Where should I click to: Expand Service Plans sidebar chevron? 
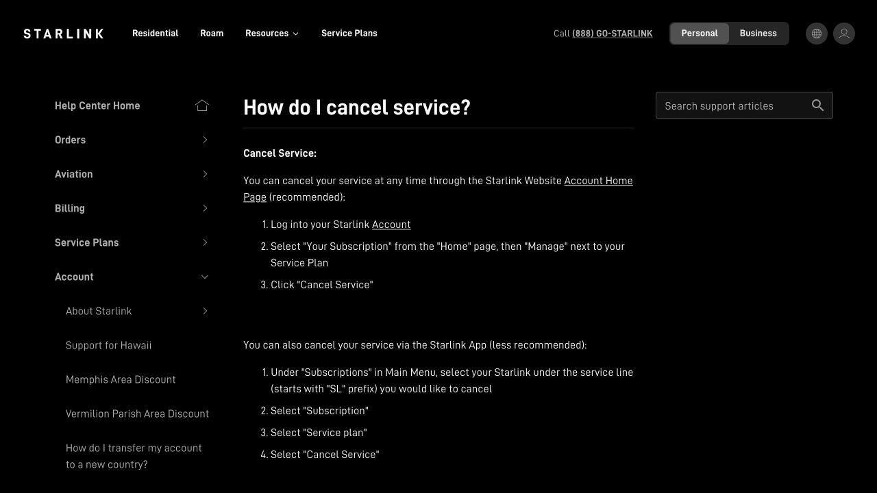205,242
